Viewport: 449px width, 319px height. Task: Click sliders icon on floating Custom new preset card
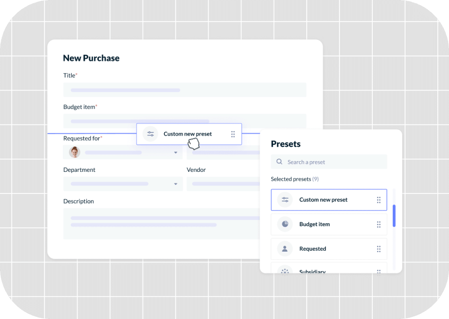(x=150, y=134)
